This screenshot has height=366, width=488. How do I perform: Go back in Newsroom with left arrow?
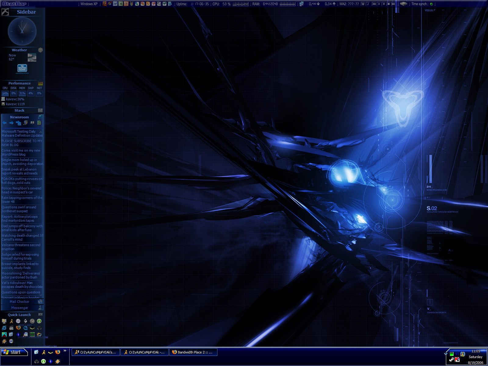pyautogui.click(x=4, y=123)
